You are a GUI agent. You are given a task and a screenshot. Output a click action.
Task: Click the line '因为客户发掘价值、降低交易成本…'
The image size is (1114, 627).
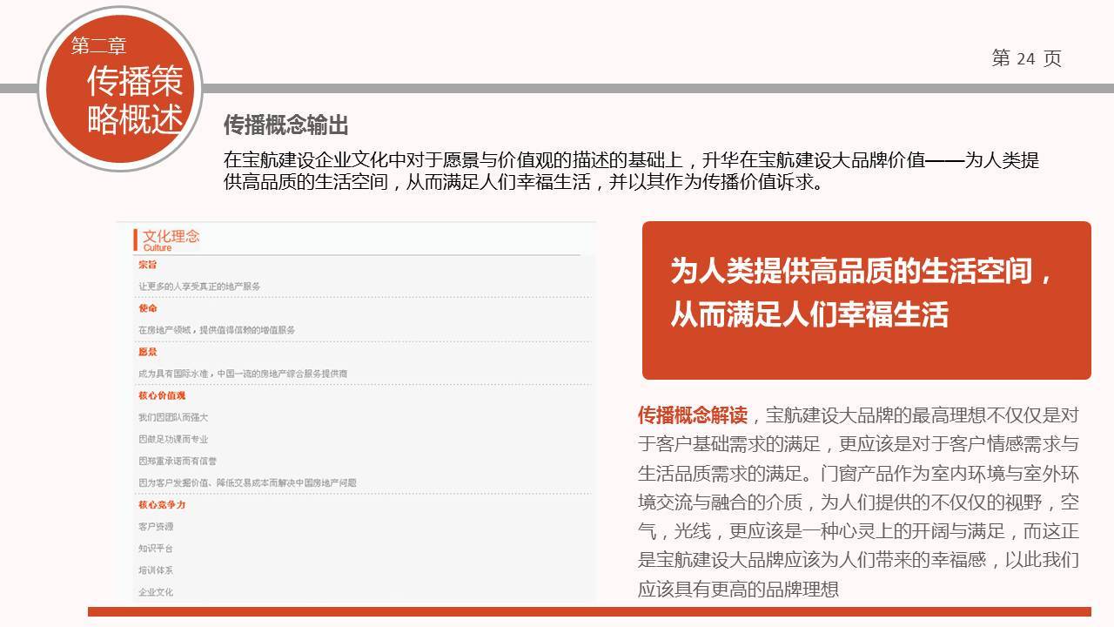(247, 482)
